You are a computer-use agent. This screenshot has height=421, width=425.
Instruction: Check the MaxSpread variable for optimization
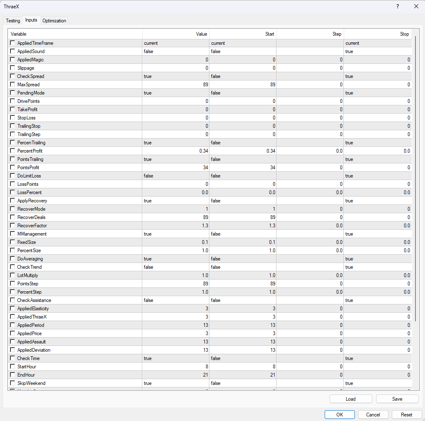(x=12, y=85)
